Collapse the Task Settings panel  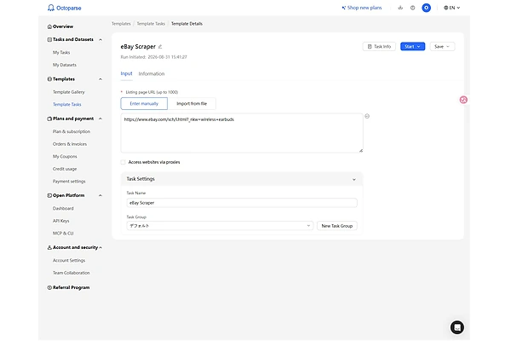coord(354,180)
